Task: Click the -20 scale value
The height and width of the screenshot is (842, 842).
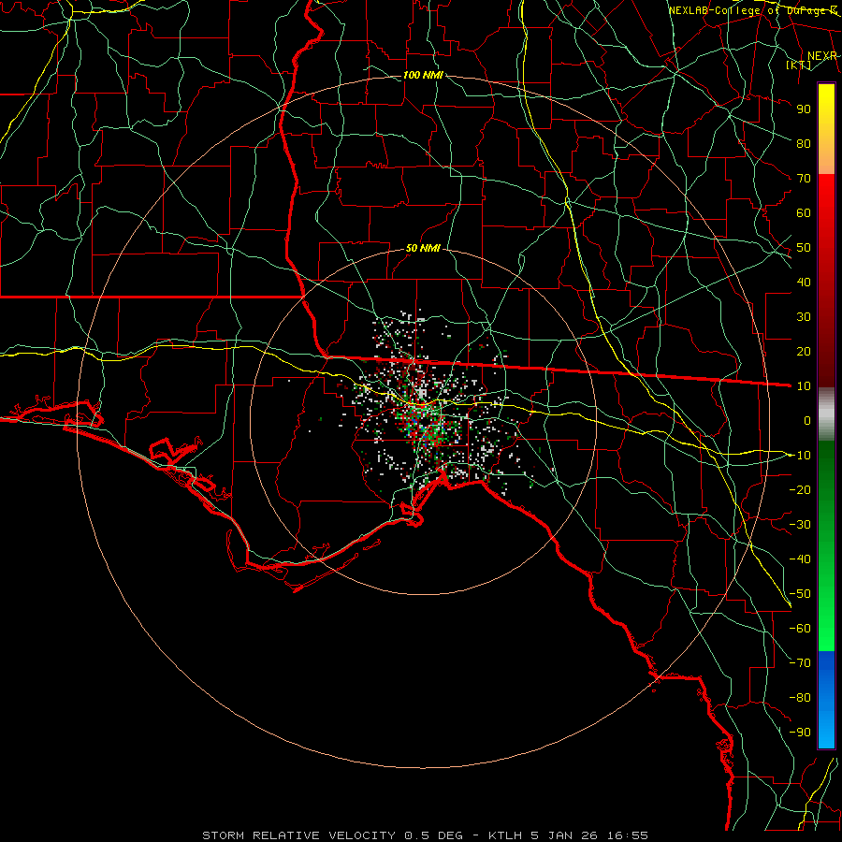Action: (800, 489)
